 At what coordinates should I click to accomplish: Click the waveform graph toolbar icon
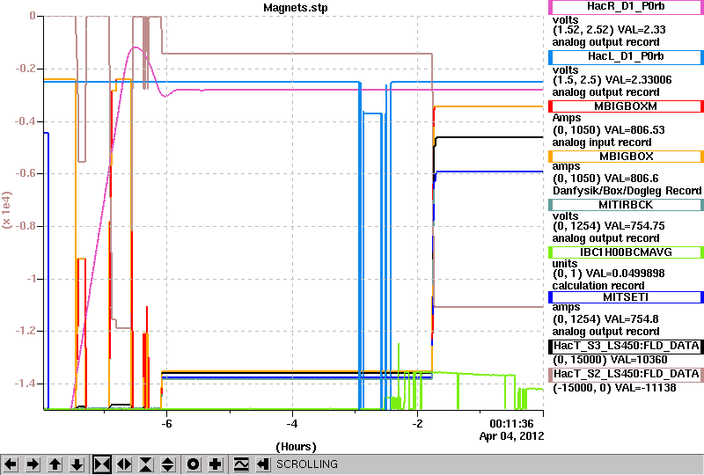point(241,464)
